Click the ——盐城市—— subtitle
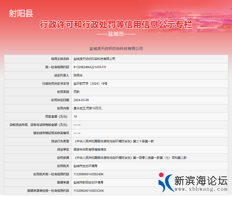This screenshot has height=197, width=232. 116,34
